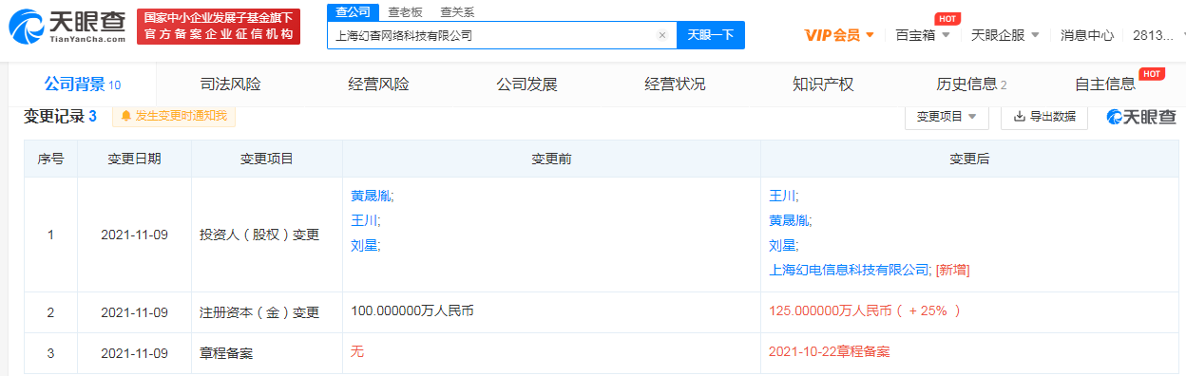
Task: Open the 百宝箱 dropdown menu
Action: tap(923, 35)
